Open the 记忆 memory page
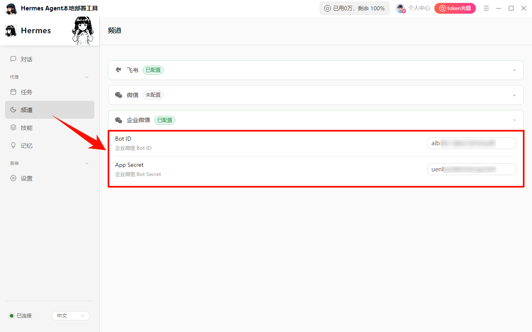The height and width of the screenshot is (332, 532). [49, 146]
